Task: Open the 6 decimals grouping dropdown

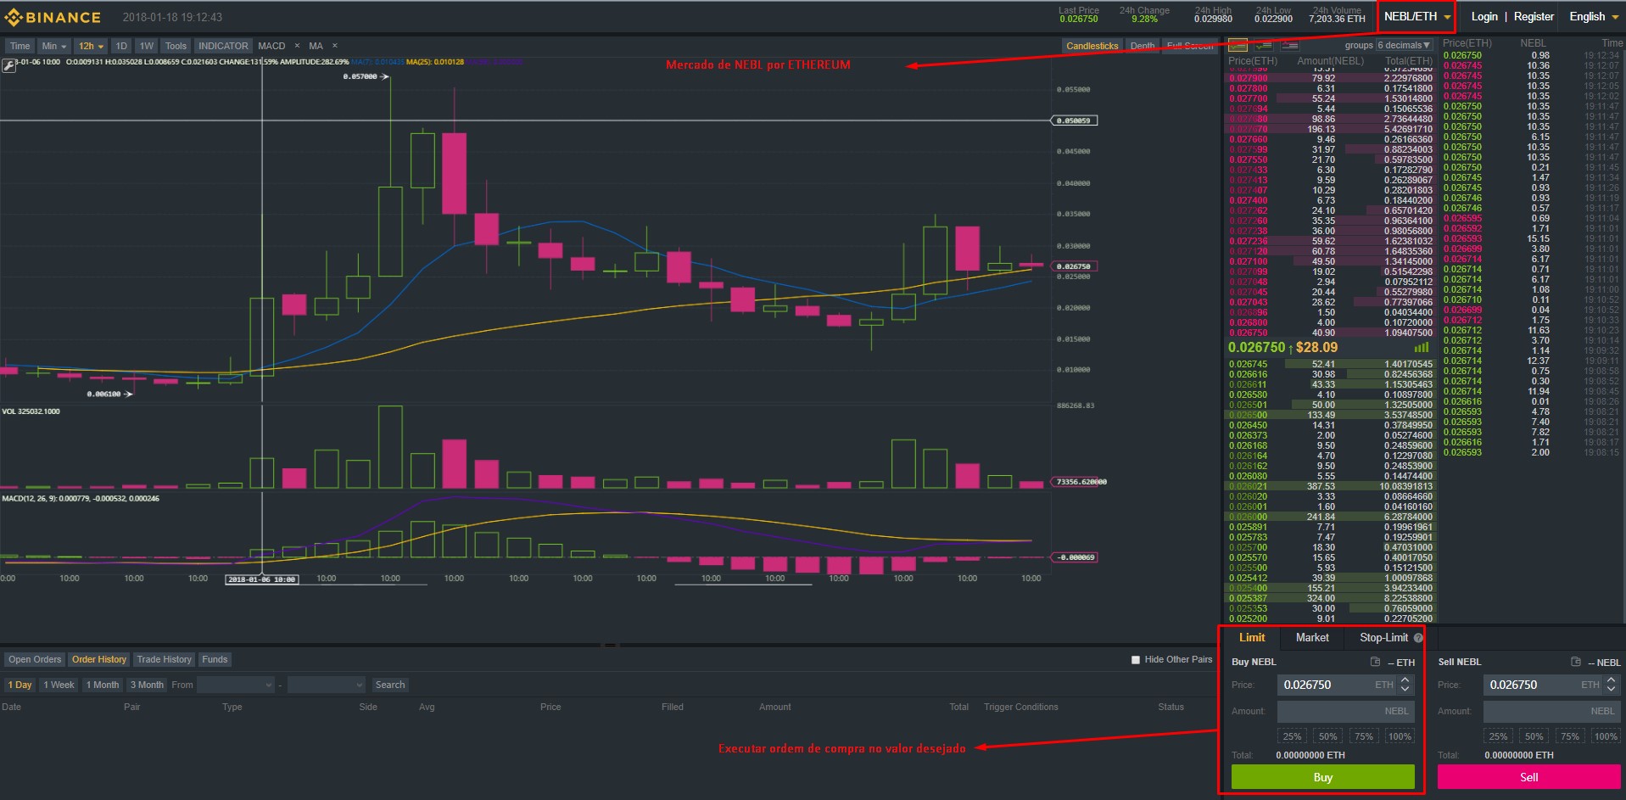Action: pyautogui.click(x=1404, y=45)
